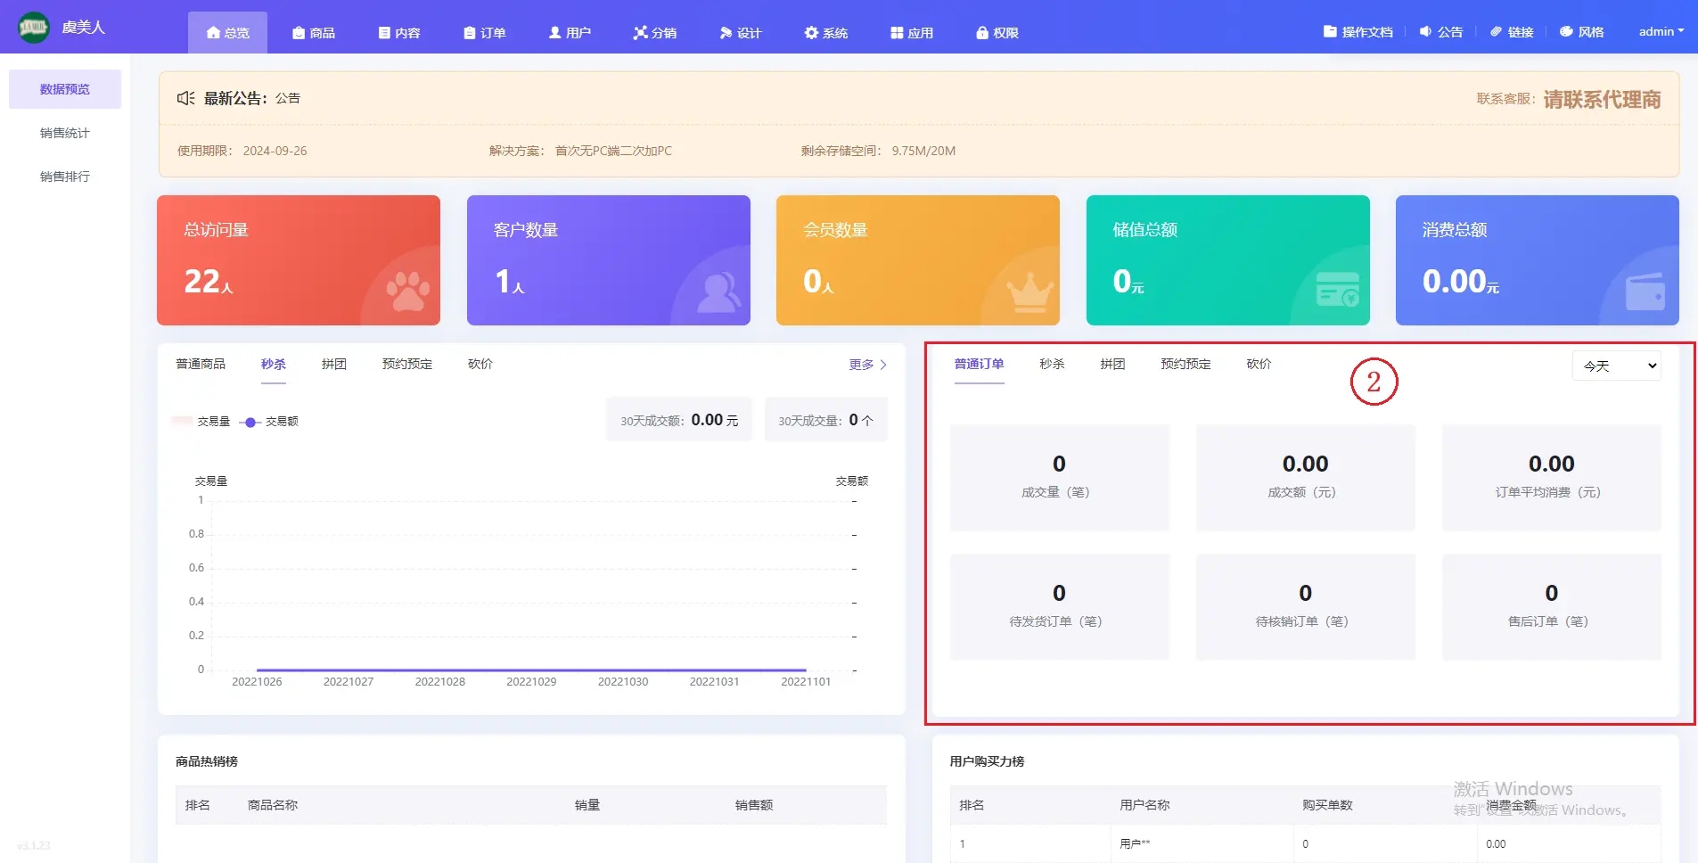Click the paw icon on 总访问量 card

(x=407, y=291)
